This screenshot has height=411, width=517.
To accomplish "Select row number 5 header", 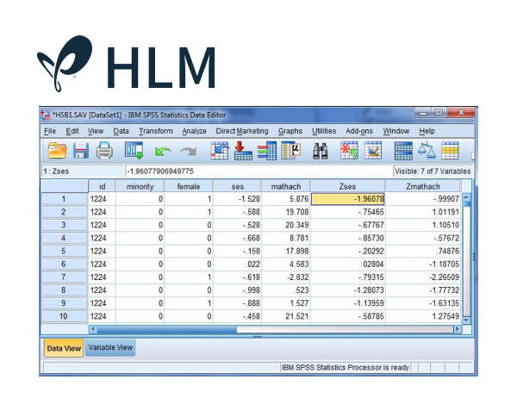I will point(64,251).
